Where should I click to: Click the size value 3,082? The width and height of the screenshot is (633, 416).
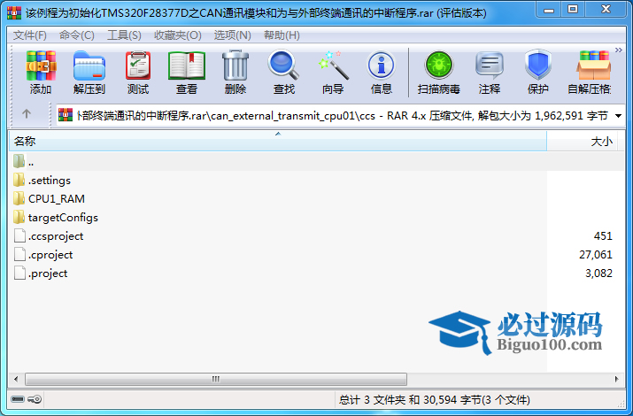(x=598, y=273)
